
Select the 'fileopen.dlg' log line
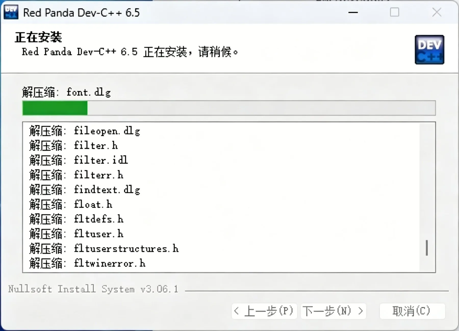[x=85, y=131]
